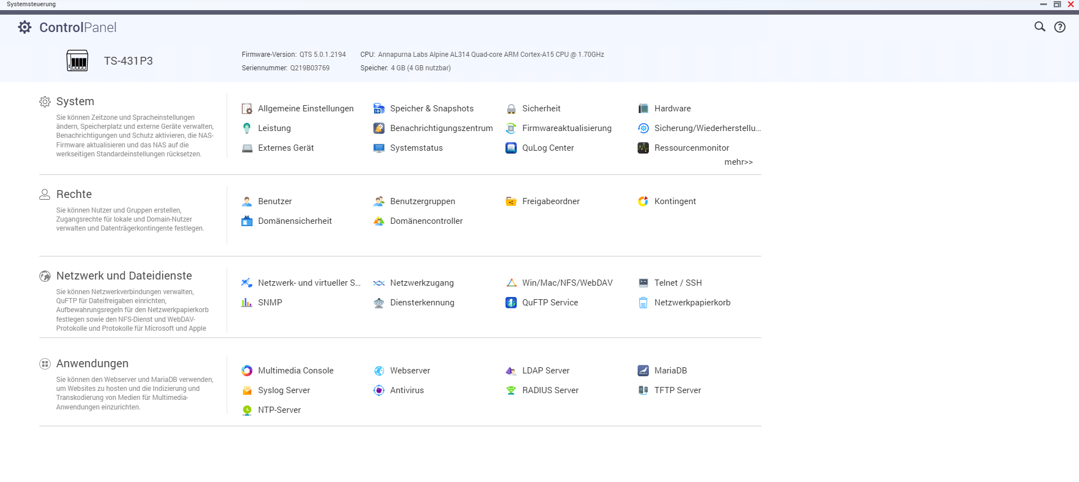Viewport: 1079px width, 482px height.
Task: Open the RADIUS Server link
Action: pos(550,390)
